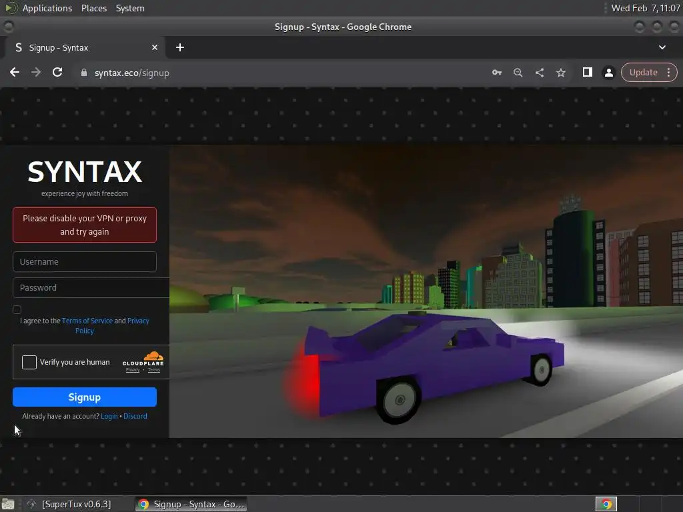Click the Cloudflare Terms link
This screenshot has height=512, width=683.
[x=154, y=370]
